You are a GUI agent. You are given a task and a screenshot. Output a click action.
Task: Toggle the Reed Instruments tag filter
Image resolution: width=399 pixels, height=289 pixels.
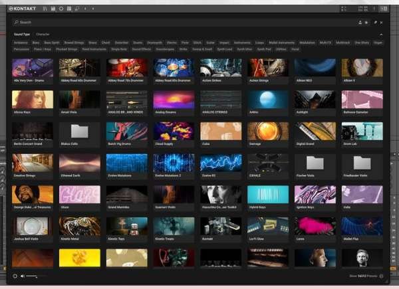pyautogui.click(x=94, y=49)
